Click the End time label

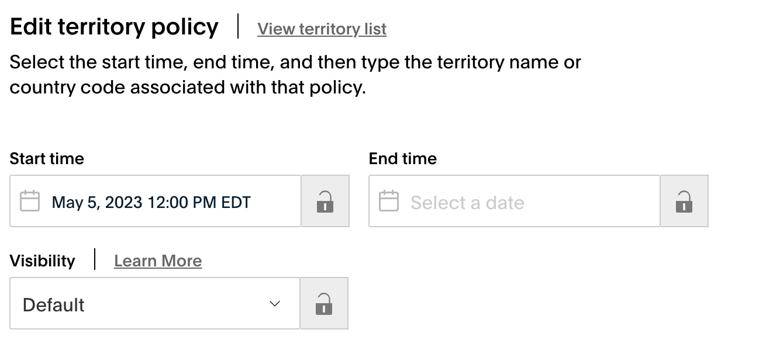point(403,159)
